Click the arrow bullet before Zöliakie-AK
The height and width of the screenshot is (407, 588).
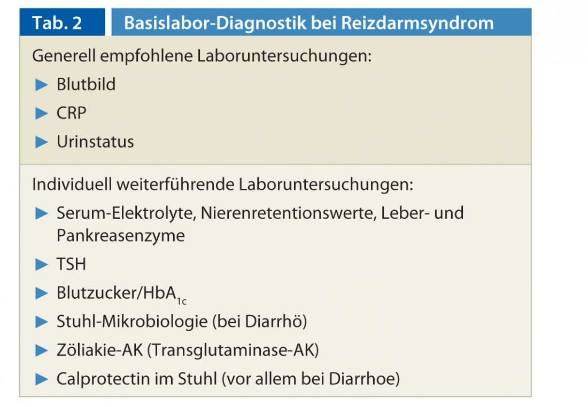pyautogui.click(x=42, y=350)
